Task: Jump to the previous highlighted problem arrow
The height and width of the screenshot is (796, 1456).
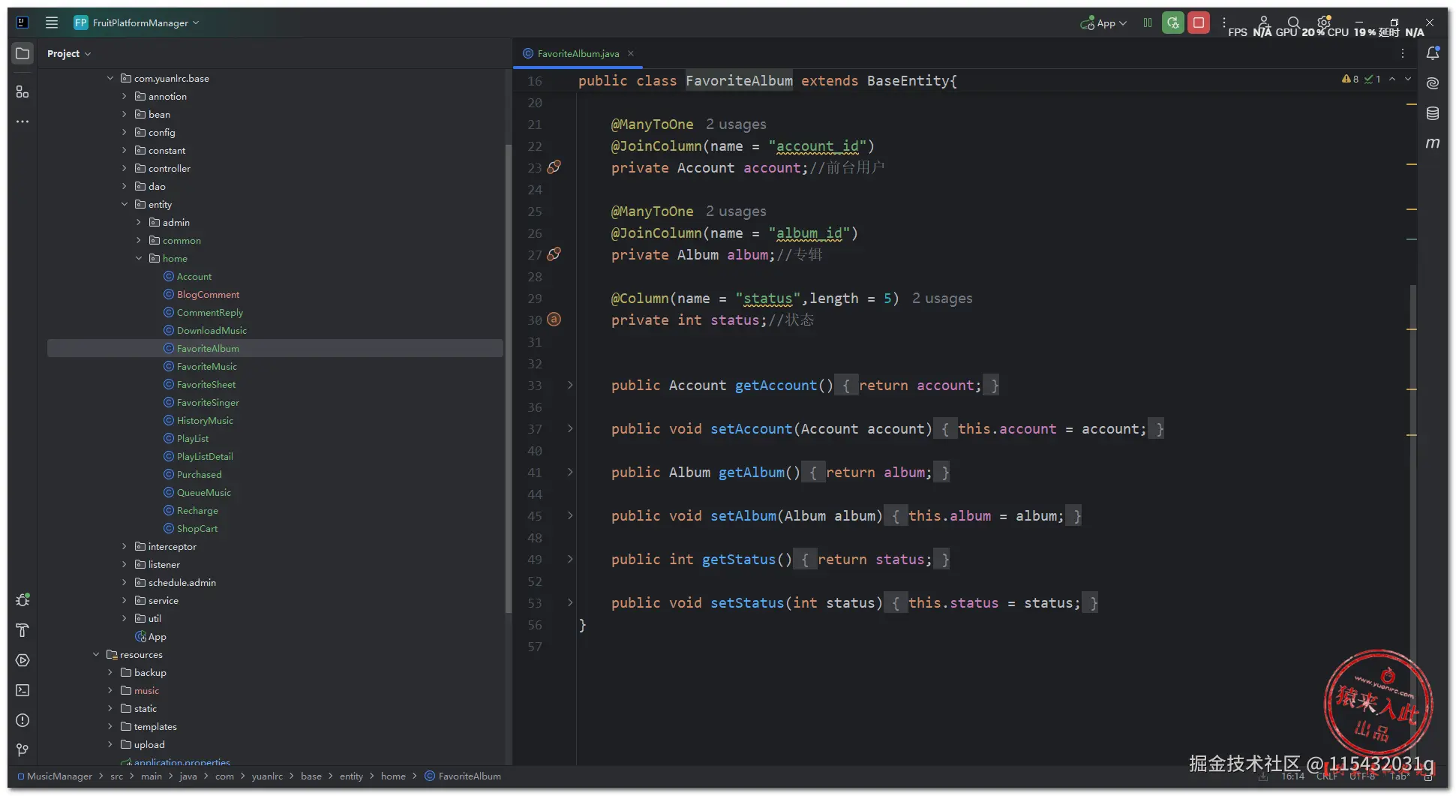Action: click(1392, 79)
